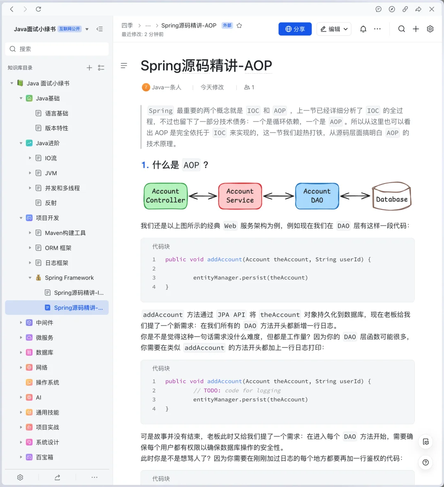Open search via the magnifier icon in top bar
This screenshot has width=444, height=487.
[x=402, y=29]
